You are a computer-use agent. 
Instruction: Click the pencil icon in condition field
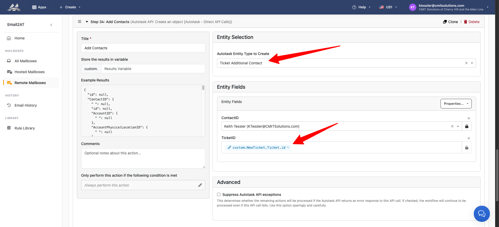coord(200,185)
